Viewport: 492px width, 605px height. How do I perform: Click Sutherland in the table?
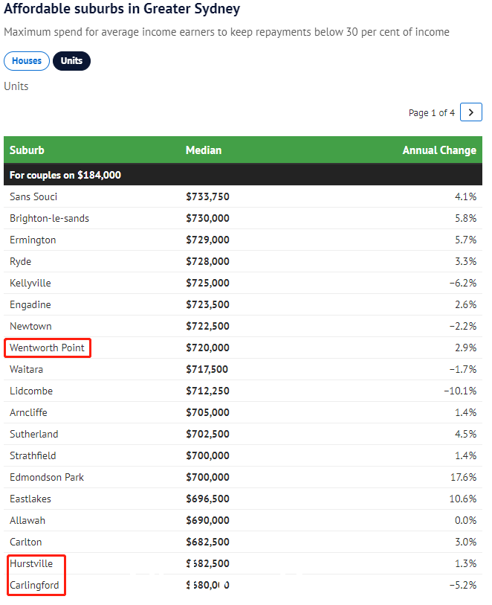[x=34, y=434]
